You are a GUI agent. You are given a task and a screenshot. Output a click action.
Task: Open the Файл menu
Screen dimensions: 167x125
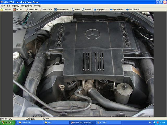(x=3, y=6)
